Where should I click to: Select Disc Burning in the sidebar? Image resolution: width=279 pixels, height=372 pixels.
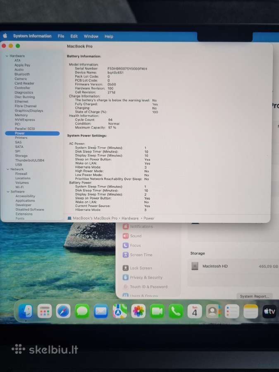tap(25, 97)
